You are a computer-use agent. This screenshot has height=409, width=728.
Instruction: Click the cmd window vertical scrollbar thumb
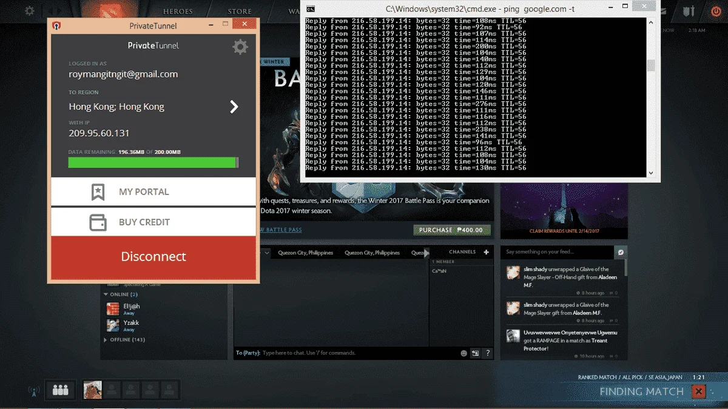(651, 65)
